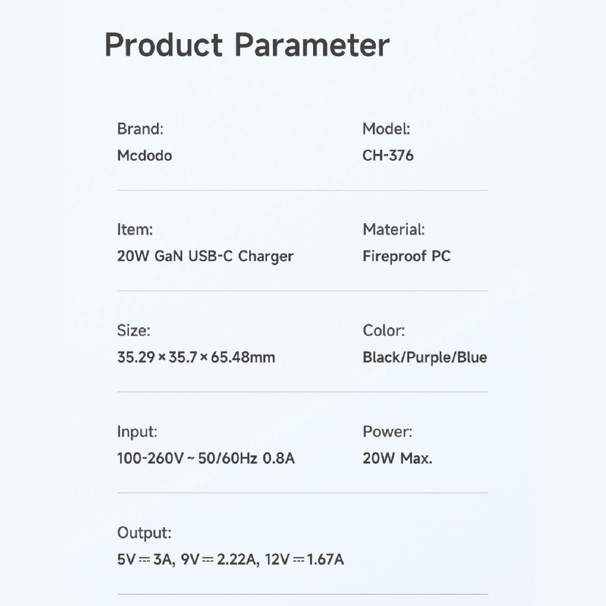Image resolution: width=606 pixels, height=606 pixels.
Task: Select the Model label
Action: click(386, 128)
